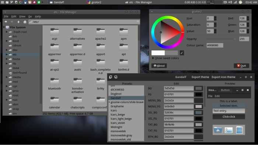Expand the gnome-colors/shiki-brave preset
The width and height of the screenshot is (258, 145).
(x=109, y=102)
